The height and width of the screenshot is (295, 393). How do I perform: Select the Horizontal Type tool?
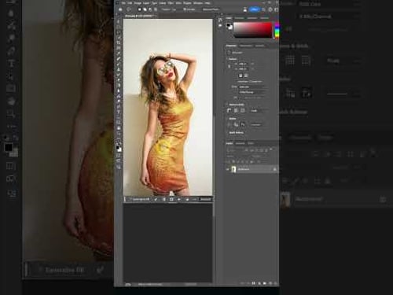[x=119, y=112]
